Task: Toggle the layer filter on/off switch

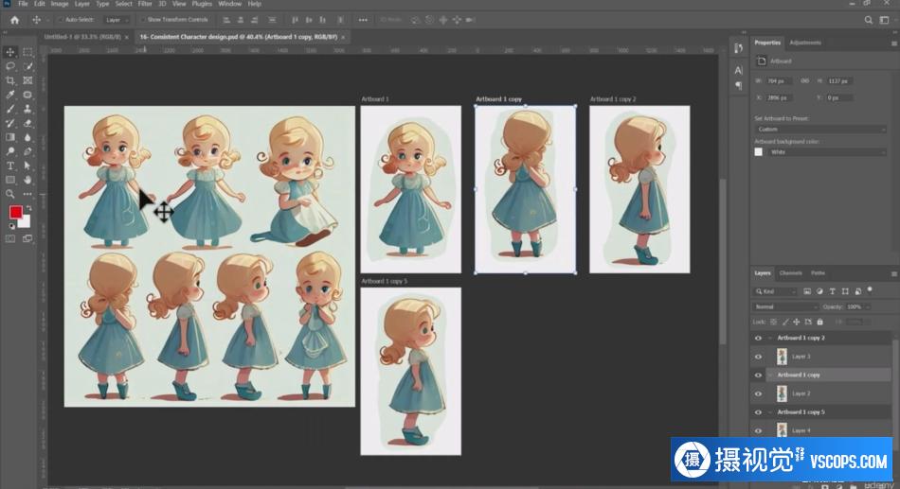Action: [x=870, y=290]
